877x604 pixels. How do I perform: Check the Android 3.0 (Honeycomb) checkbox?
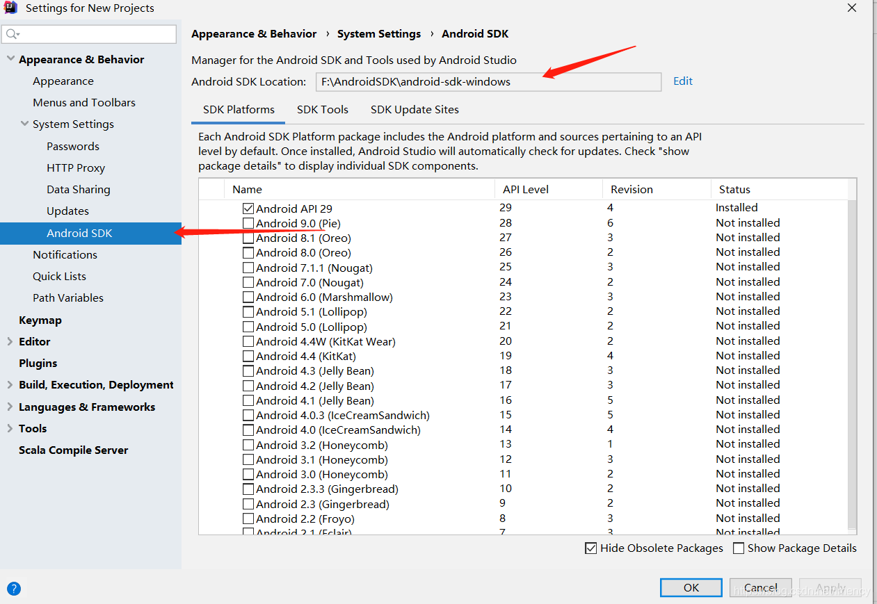[248, 474]
